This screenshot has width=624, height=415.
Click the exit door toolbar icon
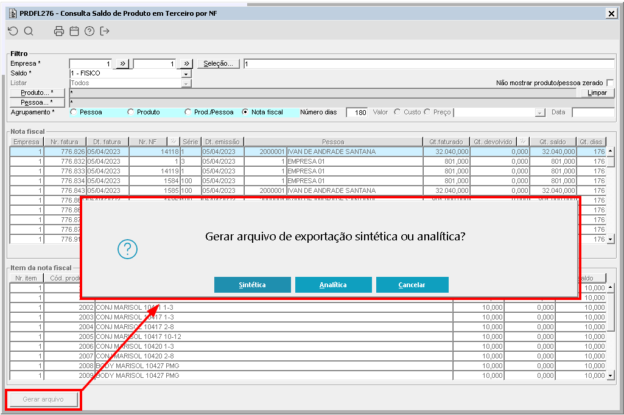pyautogui.click(x=105, y=31)
